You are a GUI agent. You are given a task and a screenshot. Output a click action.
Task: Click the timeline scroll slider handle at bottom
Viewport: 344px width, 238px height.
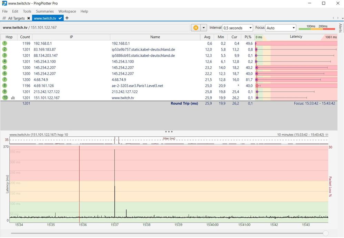(x=326, y=233)
